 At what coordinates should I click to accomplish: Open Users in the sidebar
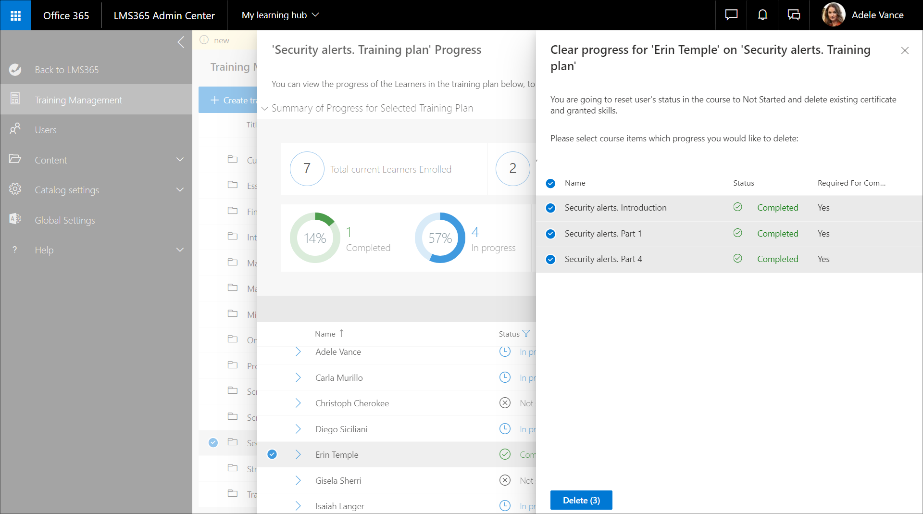46,130
